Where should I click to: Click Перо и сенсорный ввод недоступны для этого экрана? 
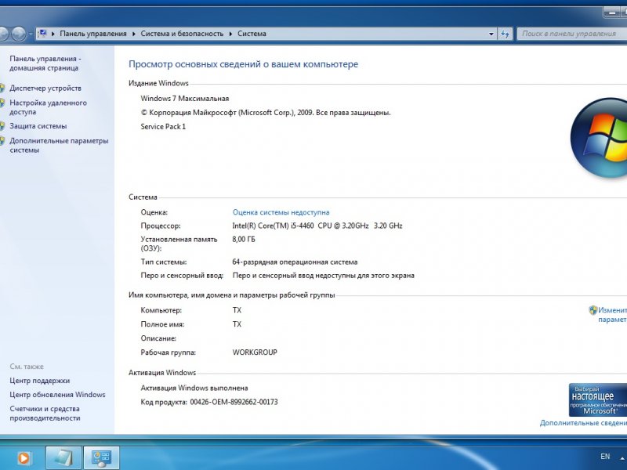tap(323, 276)
